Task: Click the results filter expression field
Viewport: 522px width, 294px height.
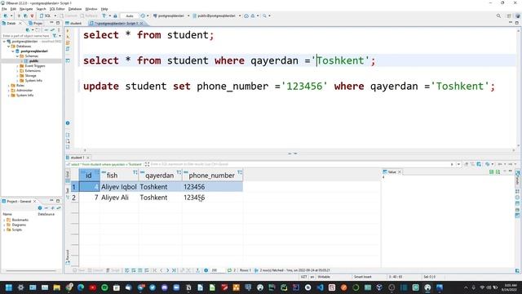Action: (299, 164)
